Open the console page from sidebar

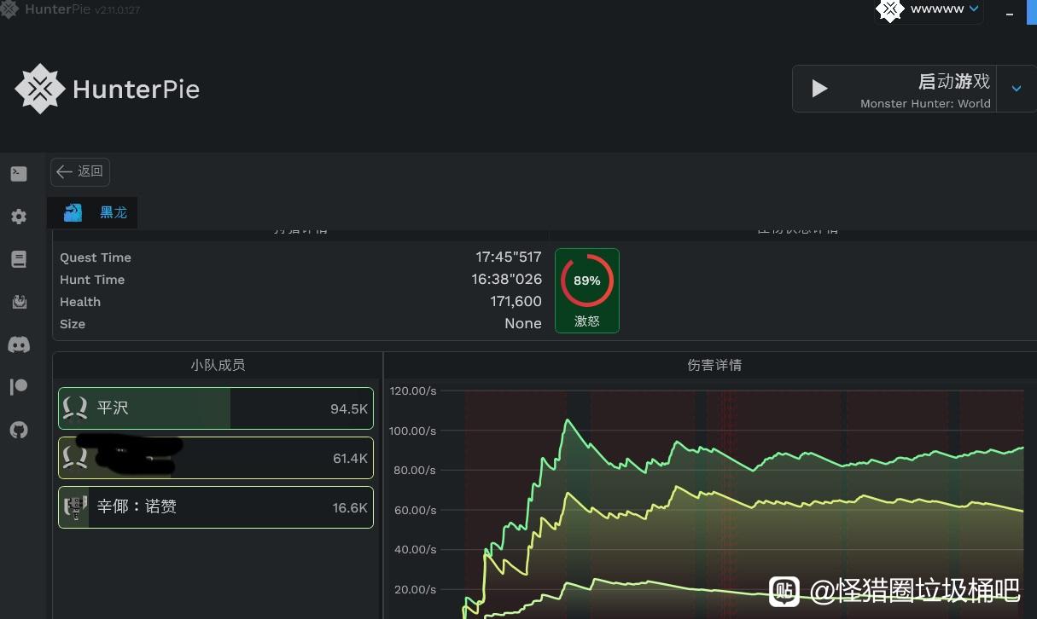[x=19, y=174]
